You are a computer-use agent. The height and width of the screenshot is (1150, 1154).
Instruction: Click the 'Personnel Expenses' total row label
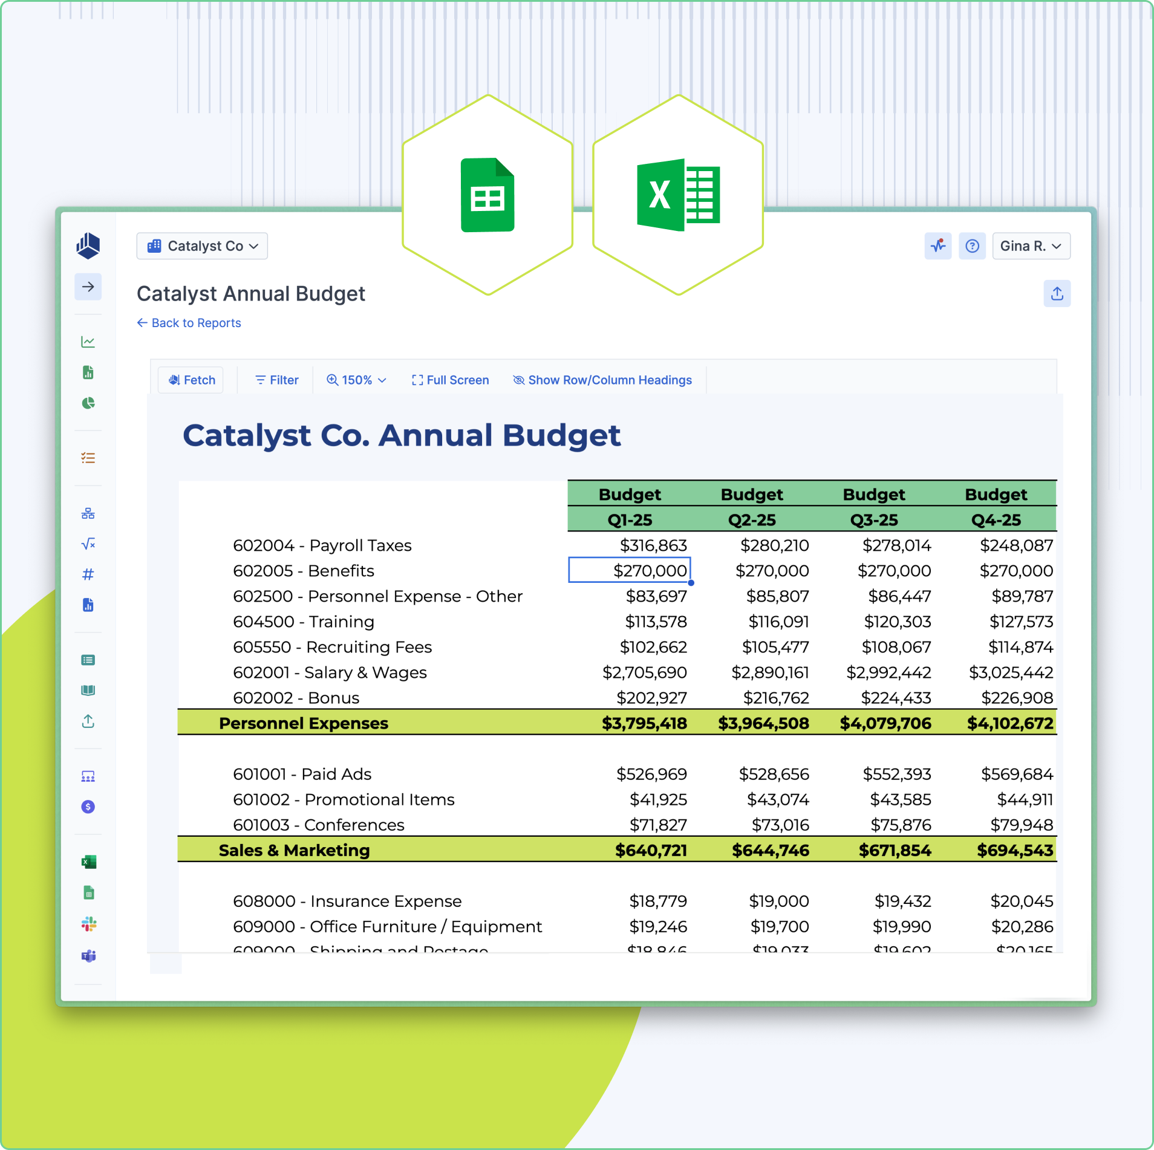pos(304,723)
